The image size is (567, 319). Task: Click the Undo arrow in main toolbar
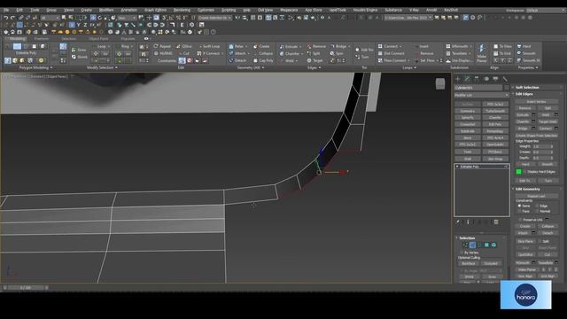6,18
